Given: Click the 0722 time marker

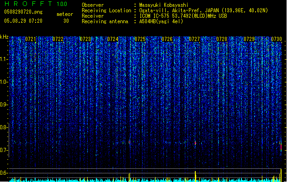Looking at the screenshot, I should click(x=58, y=39).
